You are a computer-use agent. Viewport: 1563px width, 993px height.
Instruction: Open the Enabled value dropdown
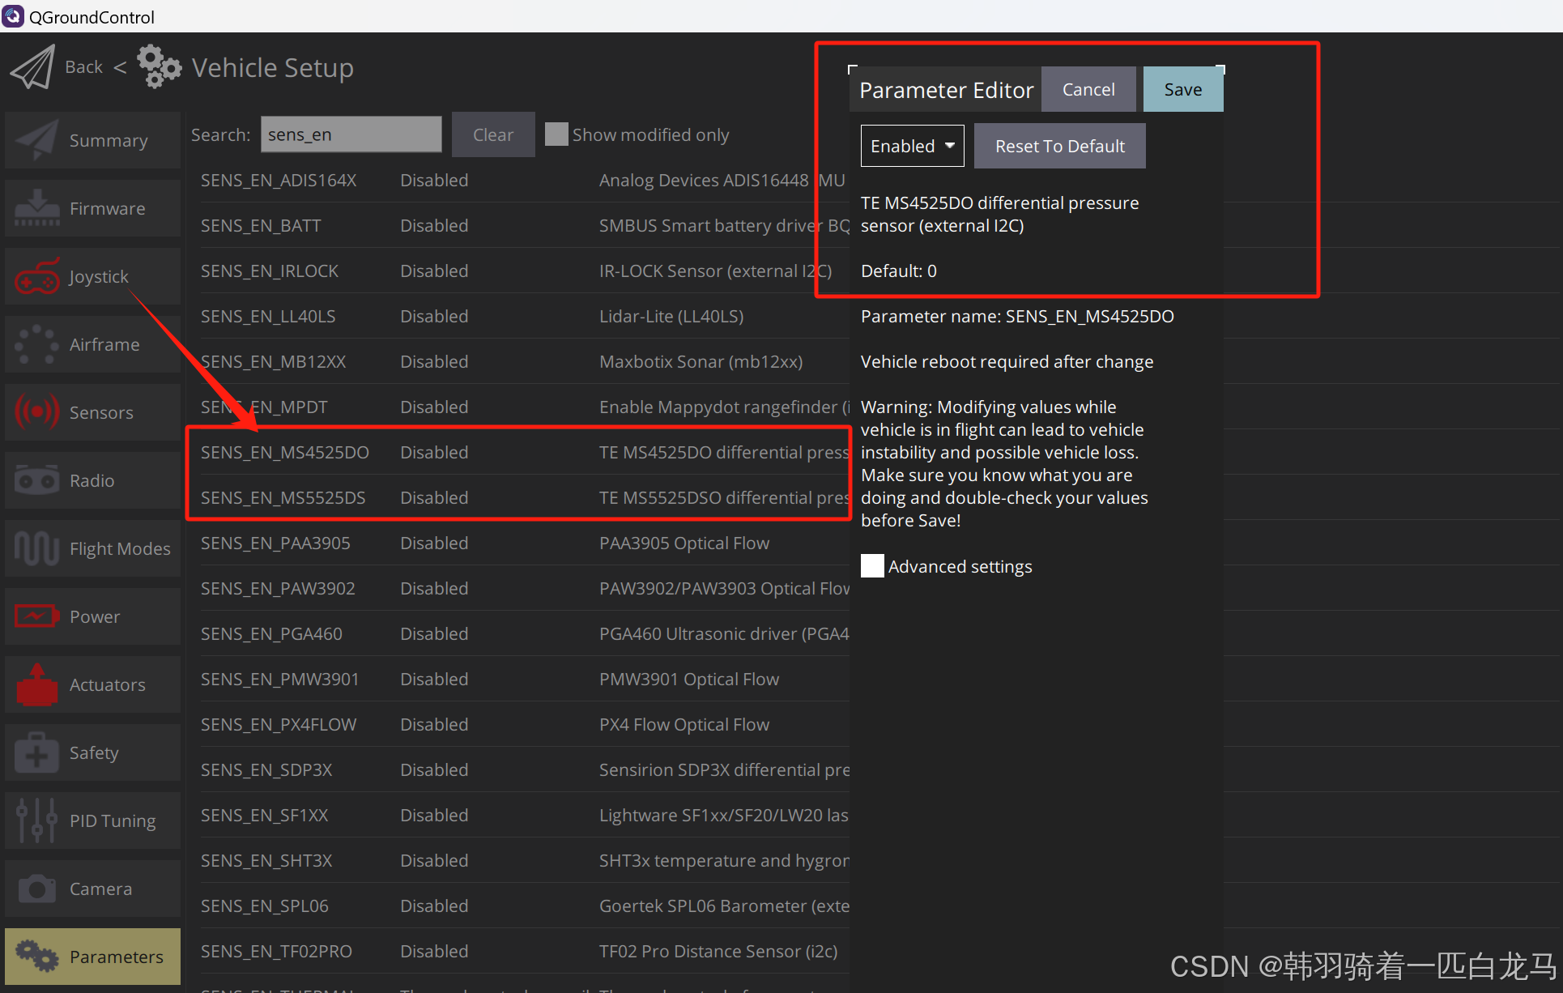(x=912, y=146)
